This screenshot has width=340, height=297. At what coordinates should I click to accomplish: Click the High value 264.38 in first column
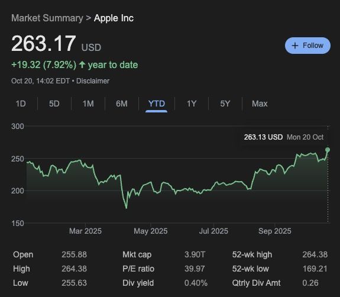click(x=74, y=269)
